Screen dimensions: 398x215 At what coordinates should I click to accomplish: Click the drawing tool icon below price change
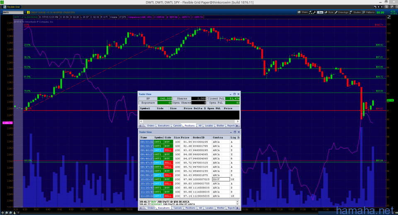[389, 17]
